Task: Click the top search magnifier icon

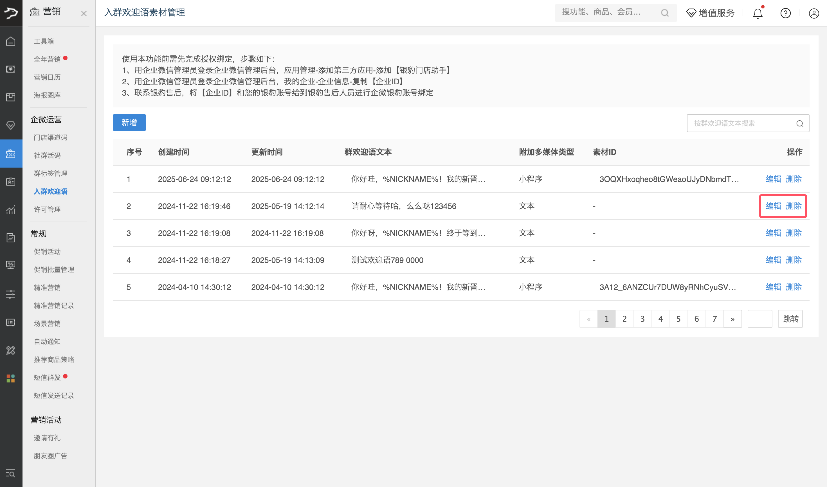Action: point(665,13)
